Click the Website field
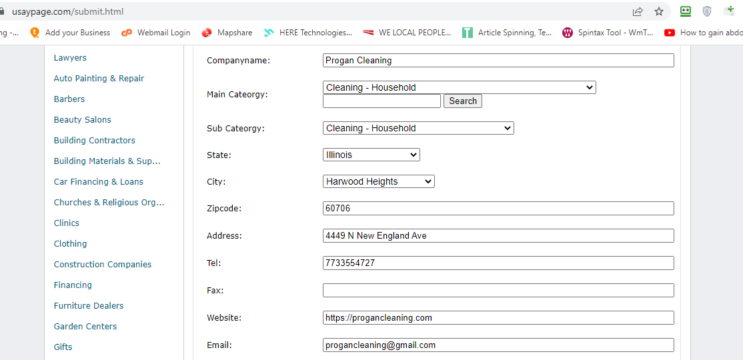Viewport: 743px width, 360px height. pos(498,317)
